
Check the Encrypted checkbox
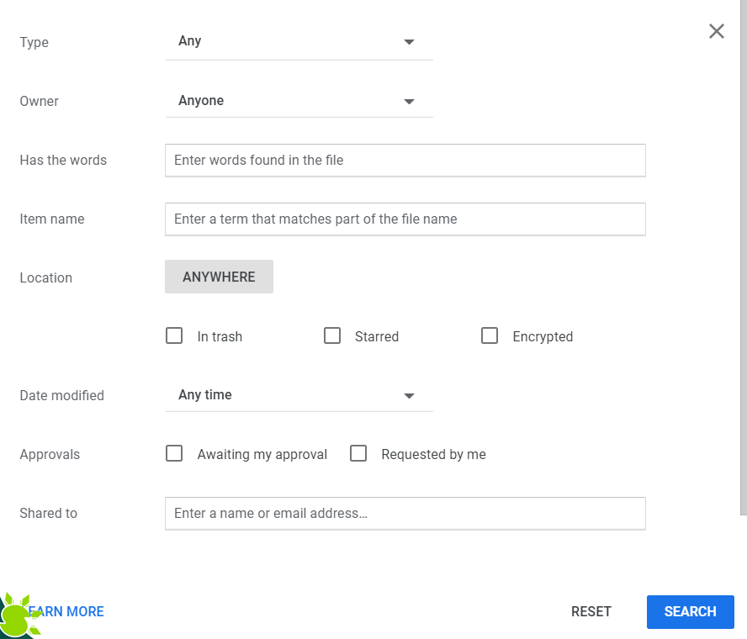[490, 335]
